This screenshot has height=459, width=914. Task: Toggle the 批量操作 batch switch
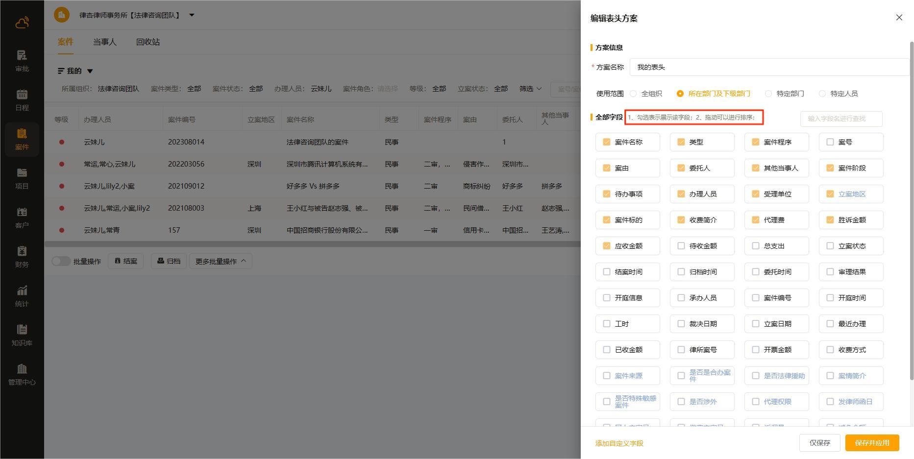(x=61, y=261)
